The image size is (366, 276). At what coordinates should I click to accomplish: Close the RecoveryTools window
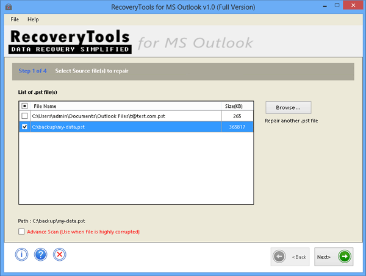click(x=353, y=5)
